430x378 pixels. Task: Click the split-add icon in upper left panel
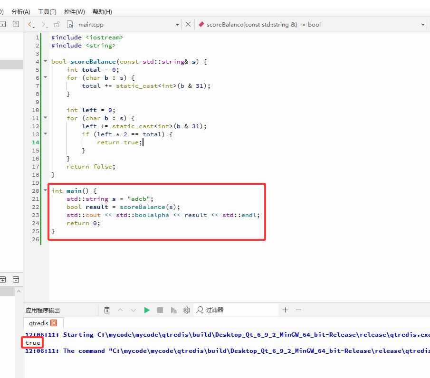click(3, 24)
